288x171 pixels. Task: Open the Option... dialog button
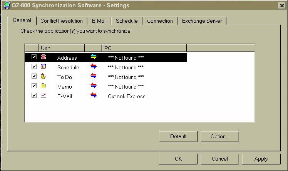(219, 136)
